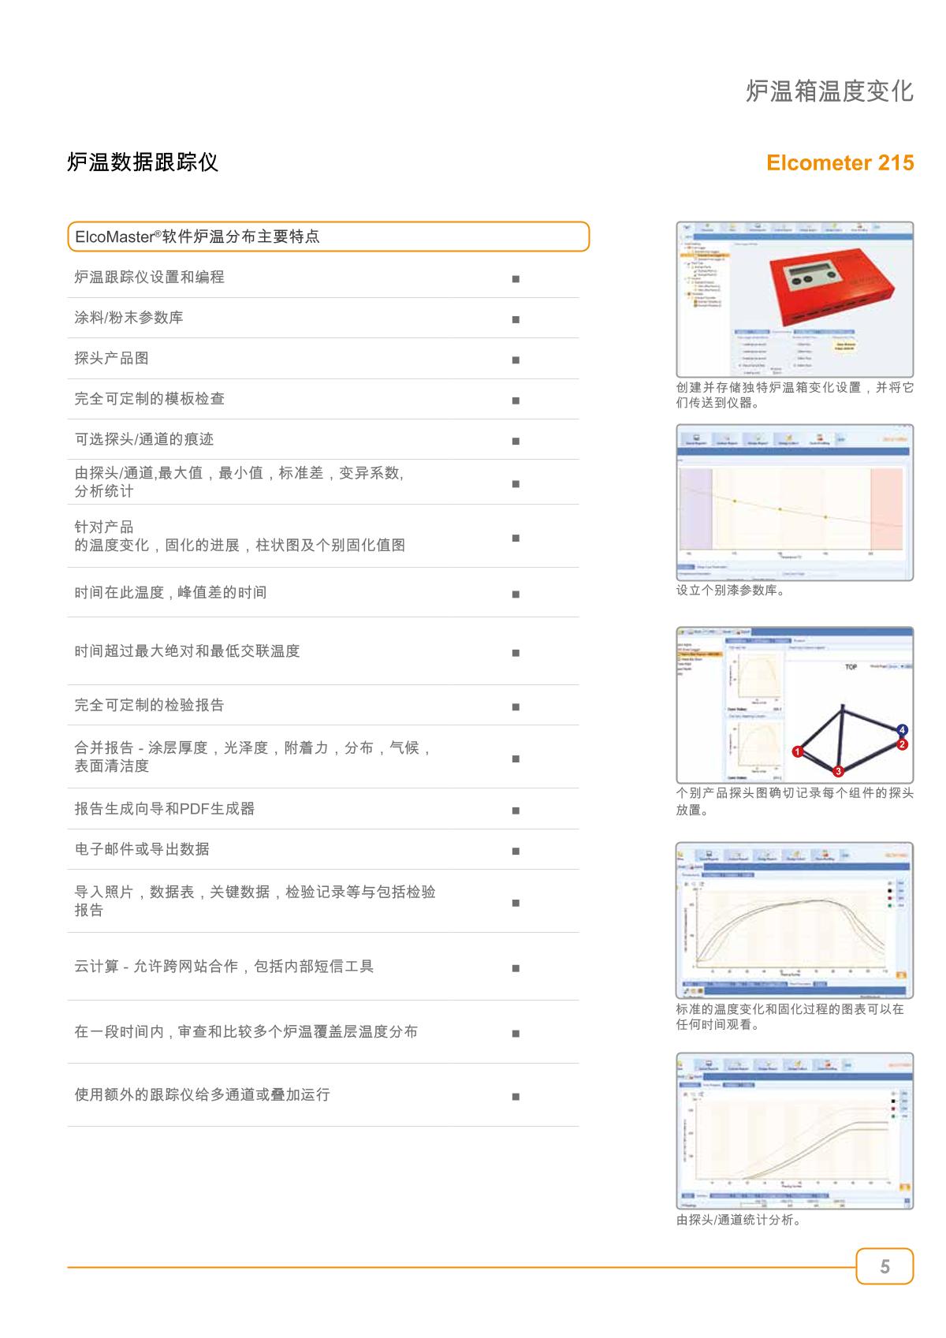Select blue probe marker 4 on bicycle frame
Image resolution: width=946 pixels, height=1338 pixels.
pyautogui.click(x=903, y=729)
